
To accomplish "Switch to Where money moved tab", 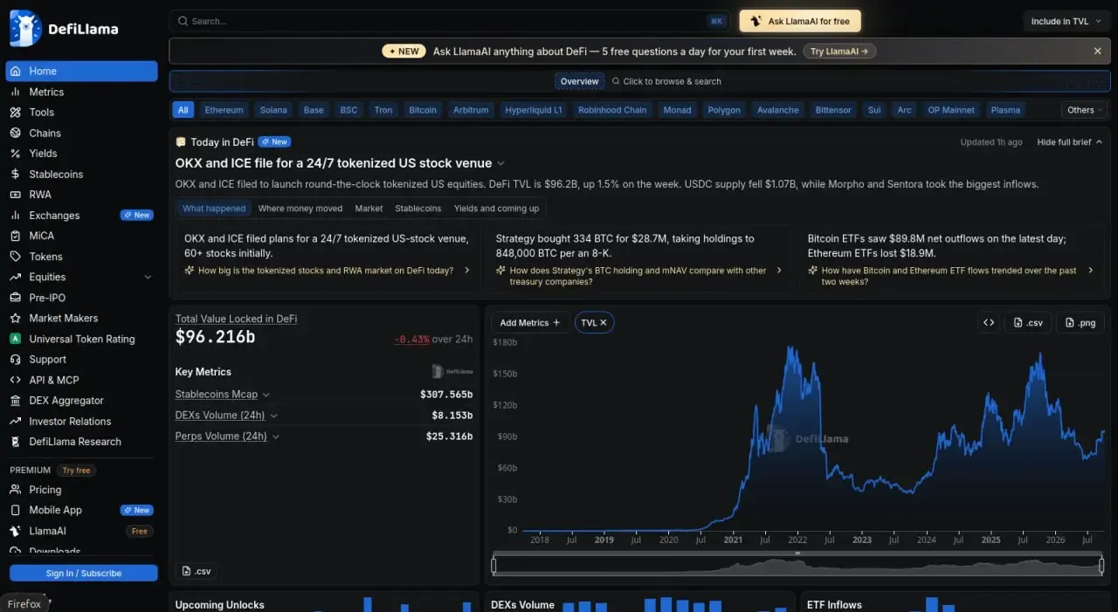I will point(300,209).
